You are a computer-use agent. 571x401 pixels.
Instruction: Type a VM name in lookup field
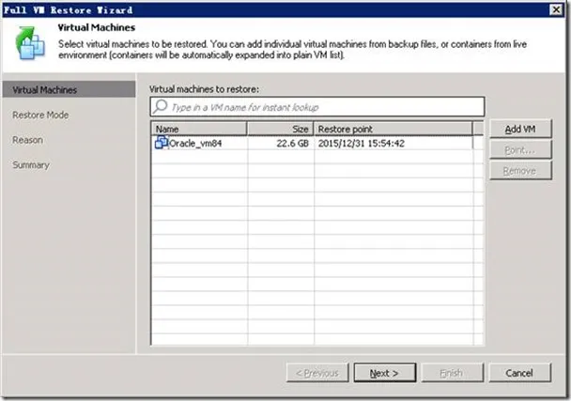(x=316, y=107)
